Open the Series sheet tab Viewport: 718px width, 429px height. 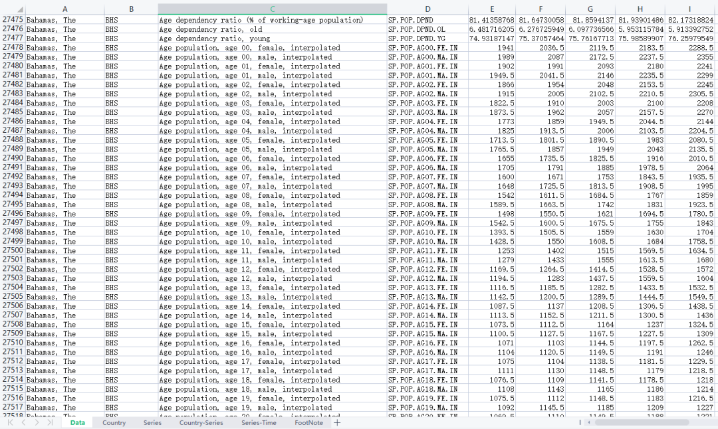coord(152,422)
